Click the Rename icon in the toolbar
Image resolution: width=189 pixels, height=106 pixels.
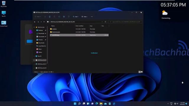pos(59,17)
